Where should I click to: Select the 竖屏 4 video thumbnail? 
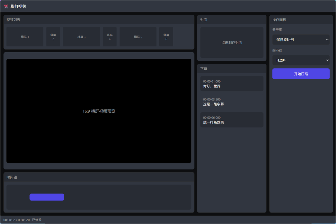click(x=110, y=37)
